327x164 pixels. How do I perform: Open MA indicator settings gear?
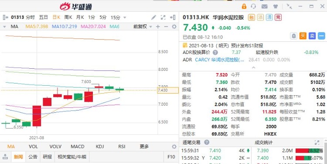click(x=174, y=27)
